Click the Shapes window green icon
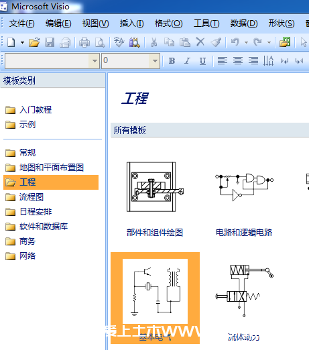 [x=285, y=42]
